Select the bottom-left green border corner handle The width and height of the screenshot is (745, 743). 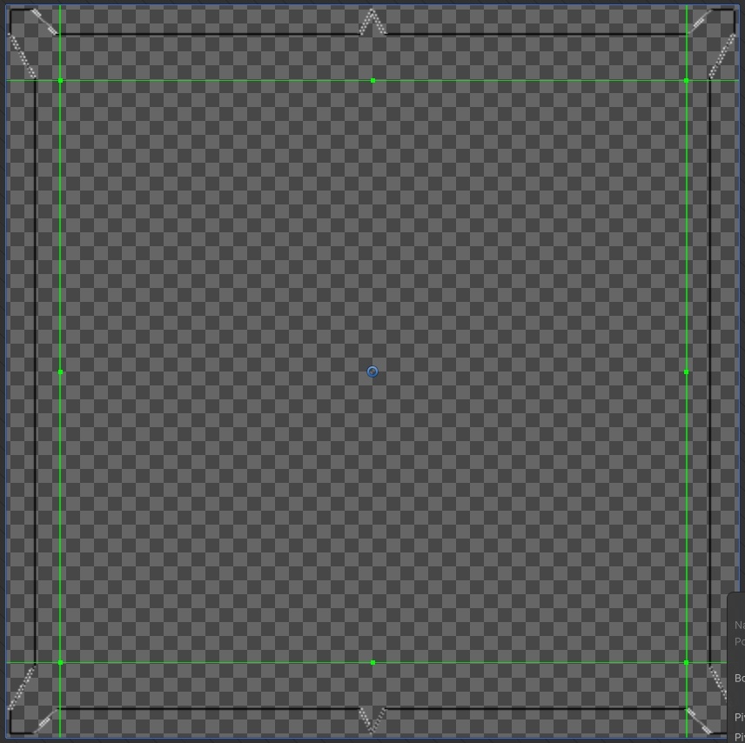60,662
